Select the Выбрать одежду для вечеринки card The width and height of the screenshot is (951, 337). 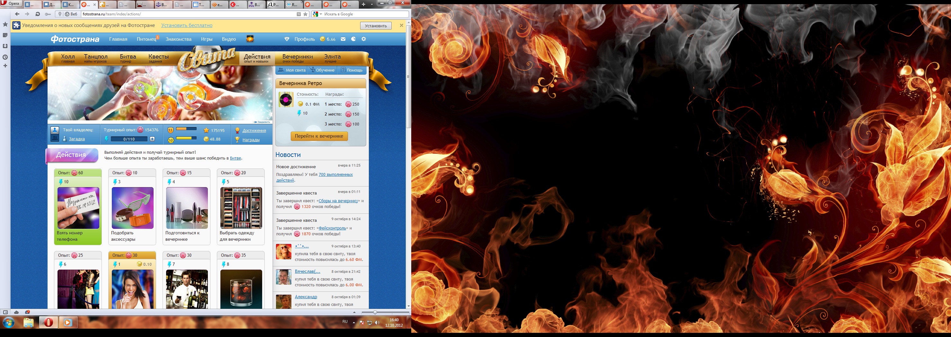tap(241, 207)
